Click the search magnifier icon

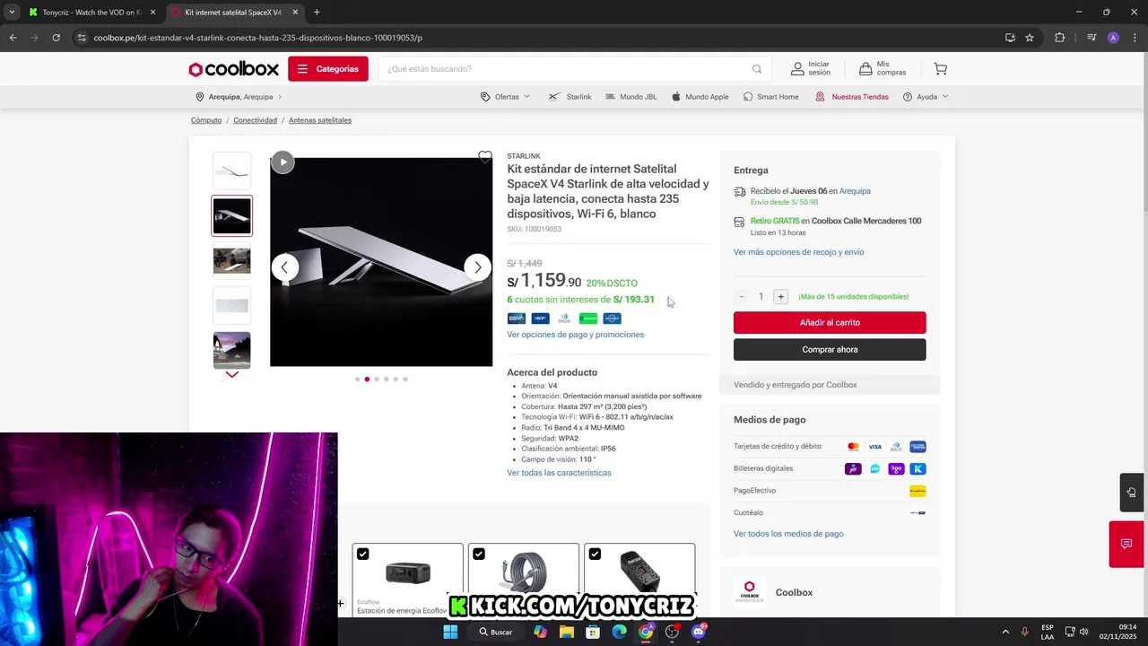pyautogui.click(x=757, y=69)
